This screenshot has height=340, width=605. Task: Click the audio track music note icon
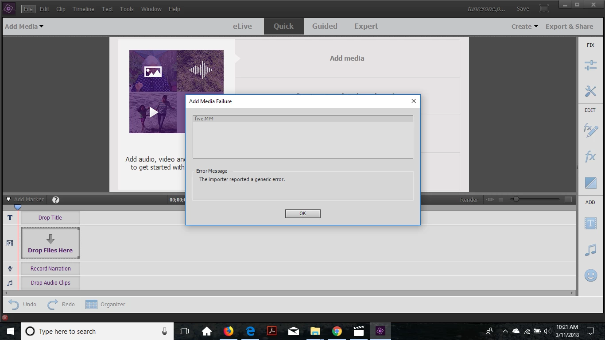pos(10,283)
